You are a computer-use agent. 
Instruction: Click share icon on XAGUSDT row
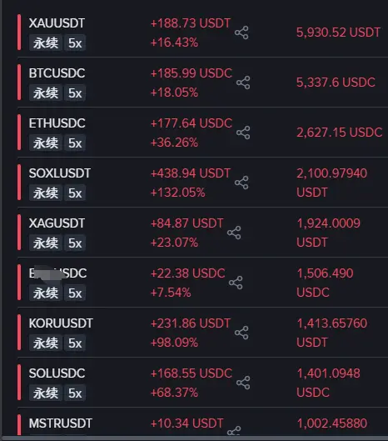click(234, 233)
